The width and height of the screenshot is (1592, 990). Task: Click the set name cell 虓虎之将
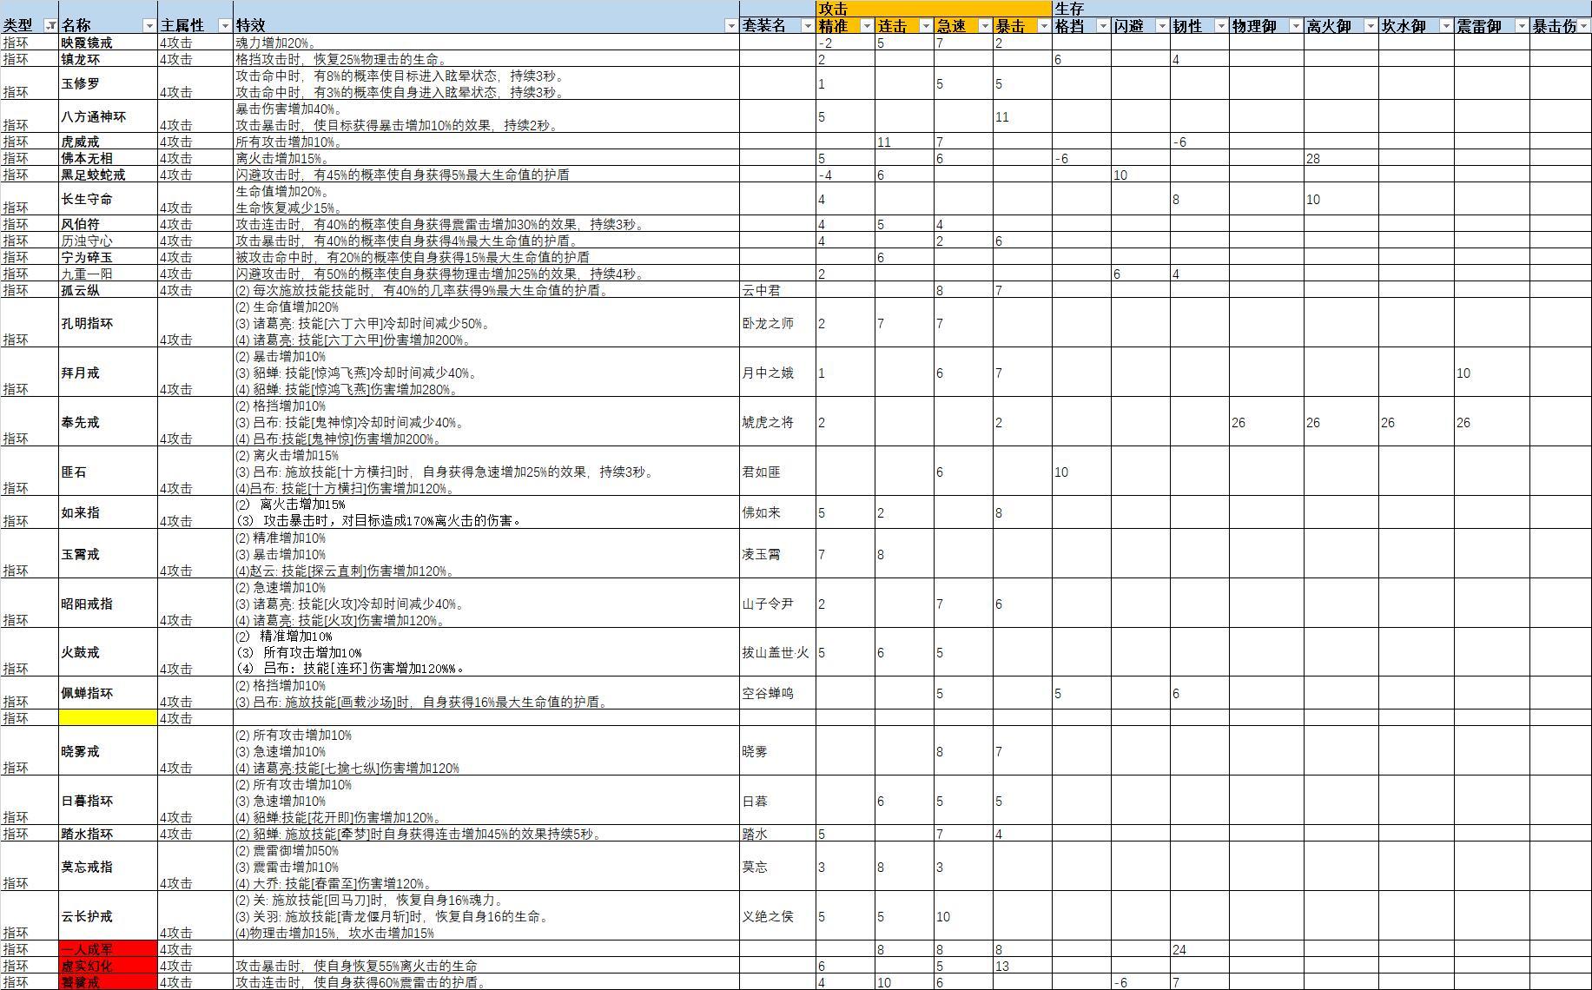[777, 422]
